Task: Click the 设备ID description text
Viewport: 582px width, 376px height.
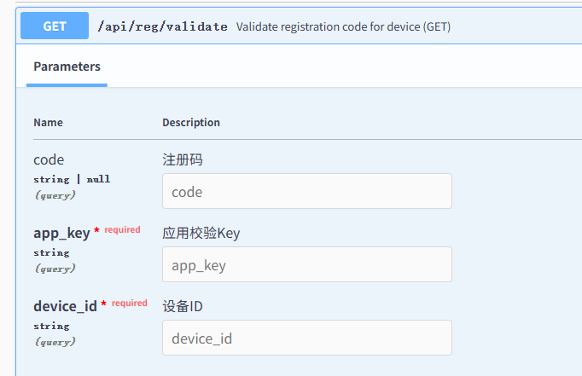Action: [183, 306]
